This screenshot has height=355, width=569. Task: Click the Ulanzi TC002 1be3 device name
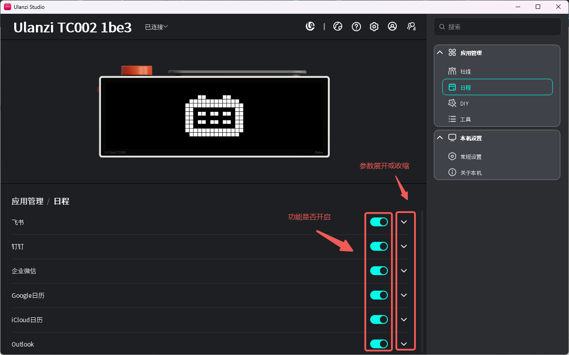click(73, 28)
